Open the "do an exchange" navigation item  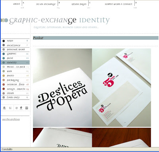(46, 4)
